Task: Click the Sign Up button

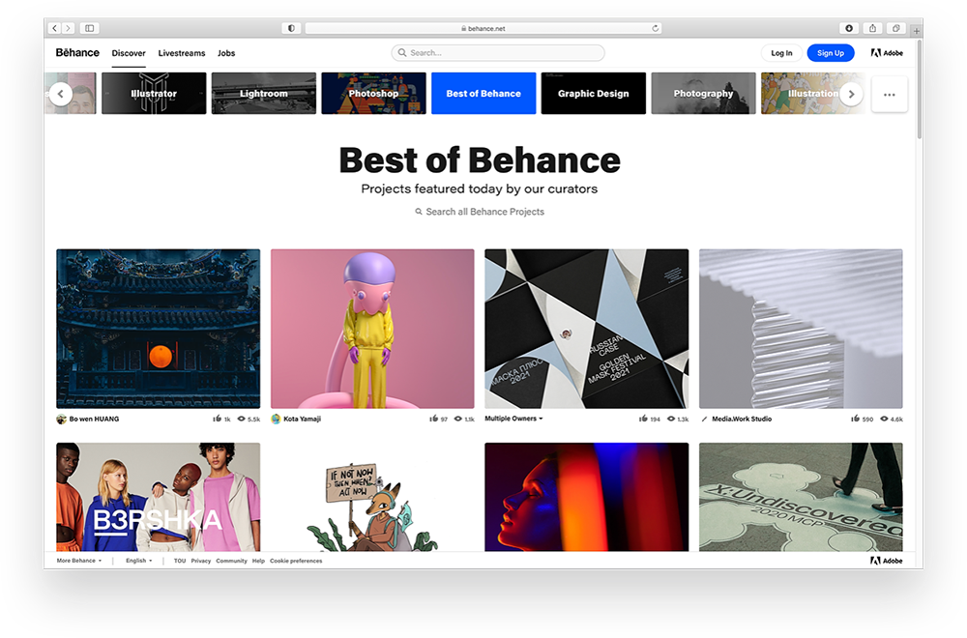Action: point(831,53)
